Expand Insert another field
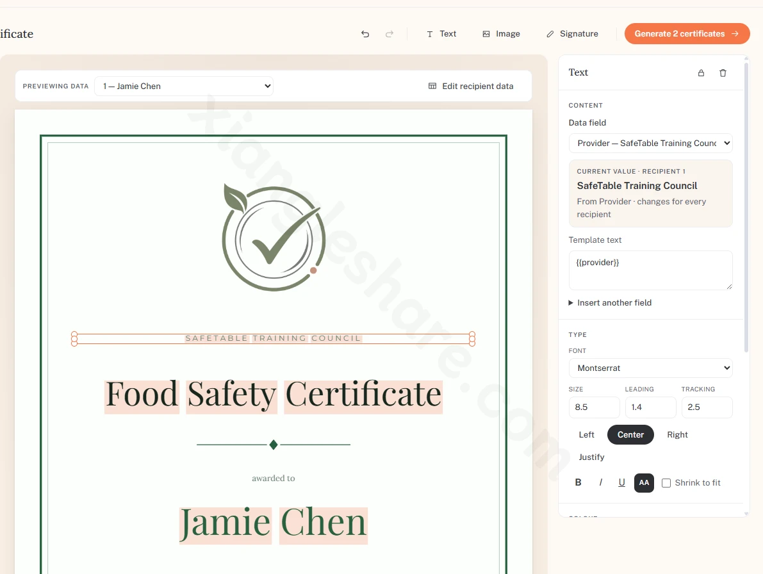 tap(610, 302)
